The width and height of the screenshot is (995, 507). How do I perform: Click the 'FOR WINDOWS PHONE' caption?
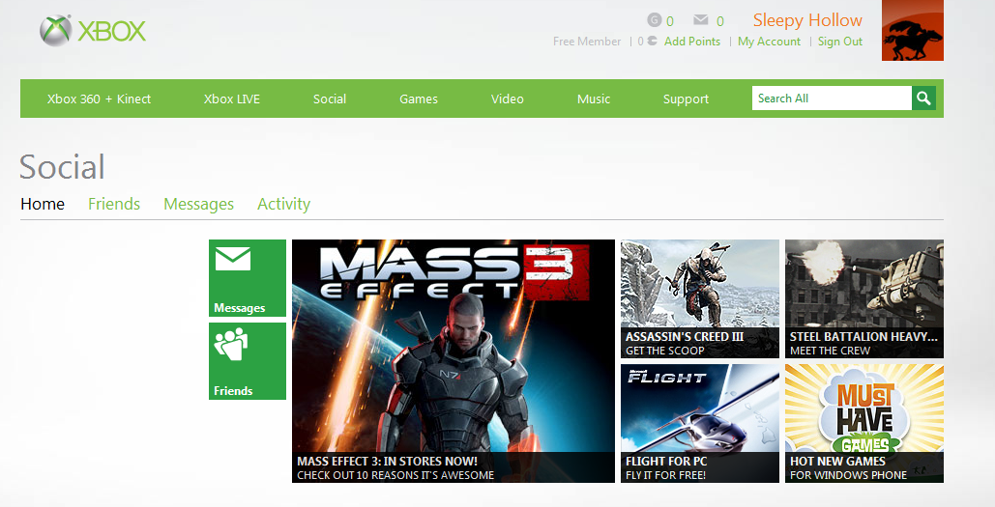[848, 475]
